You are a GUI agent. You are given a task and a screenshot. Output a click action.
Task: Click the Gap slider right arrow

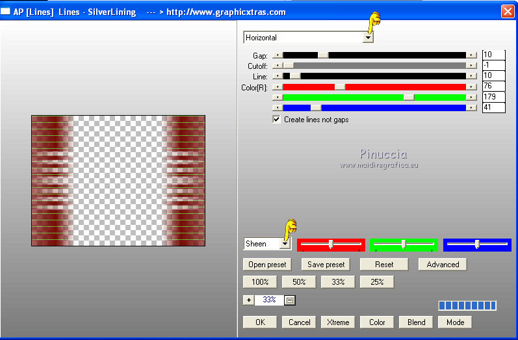pos(471,55)
